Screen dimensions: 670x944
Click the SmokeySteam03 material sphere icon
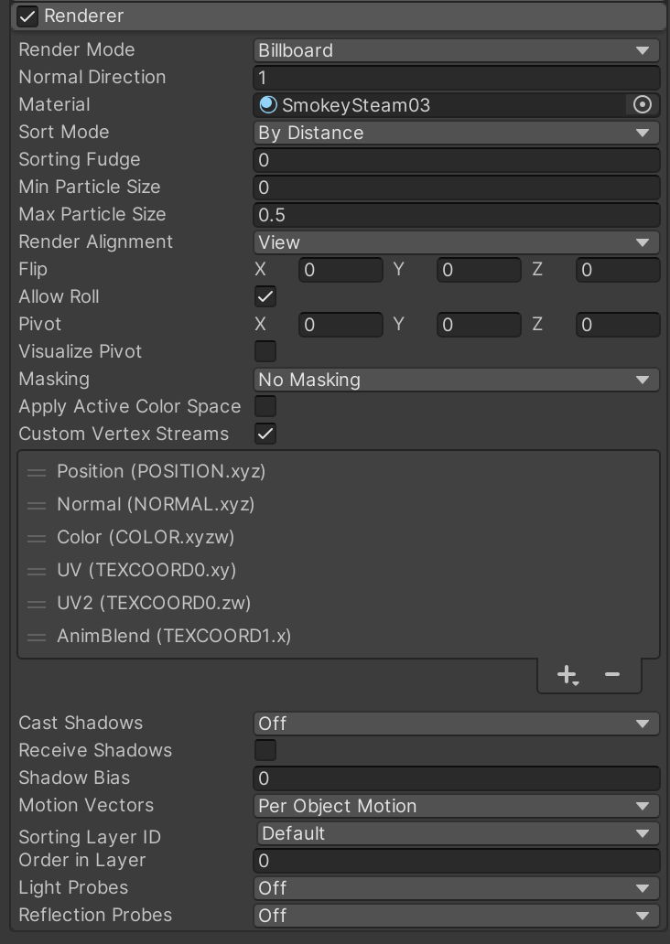tap(268, 105)
